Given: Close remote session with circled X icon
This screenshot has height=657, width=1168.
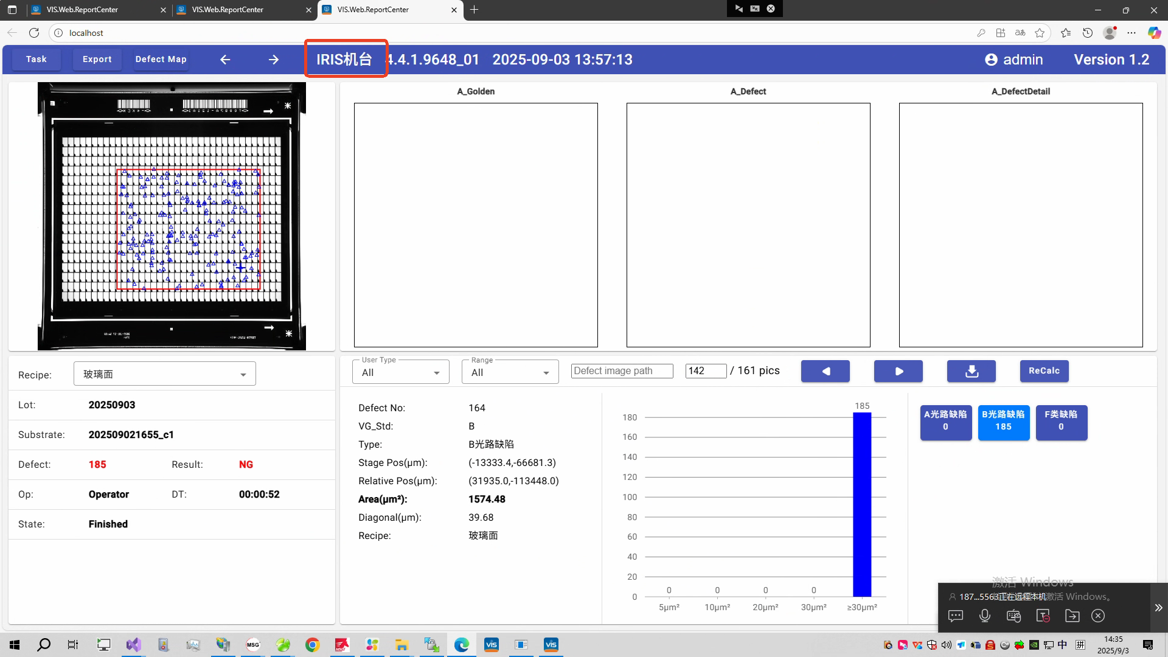Looking at the screenshot, I should 1098,616.
